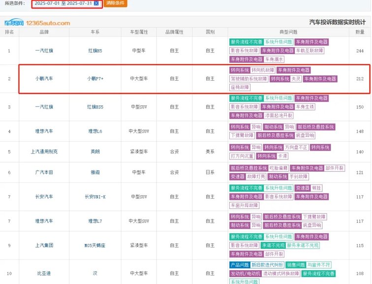Click the 部件开裂 tag in MG5天蝎座 row
Viewport: 372px width, 284px height.
click(274, 254)
